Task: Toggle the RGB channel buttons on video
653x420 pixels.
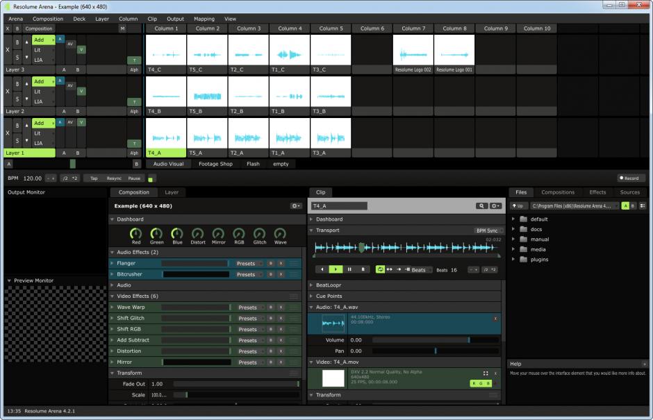Action: (481, 383)
